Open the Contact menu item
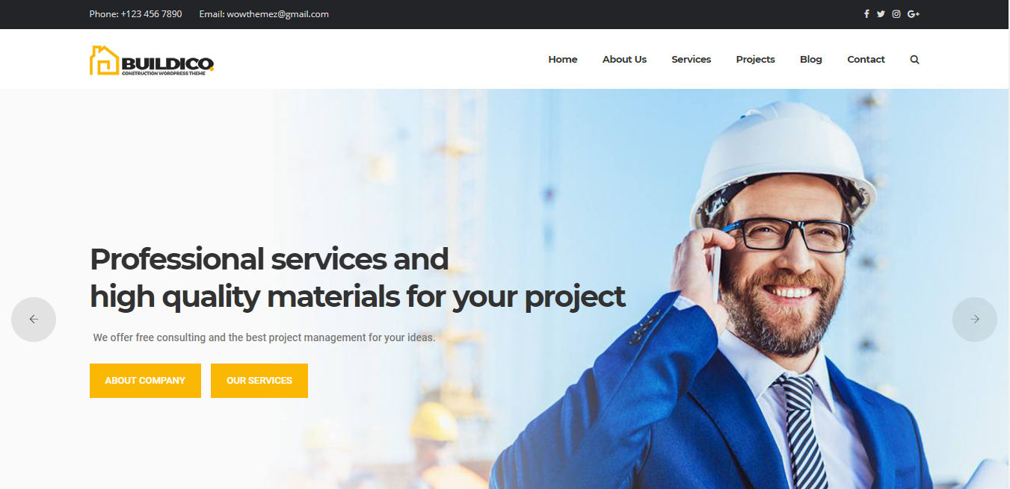Viewport: 1010px width, 489px height. (x=866, y=60)
